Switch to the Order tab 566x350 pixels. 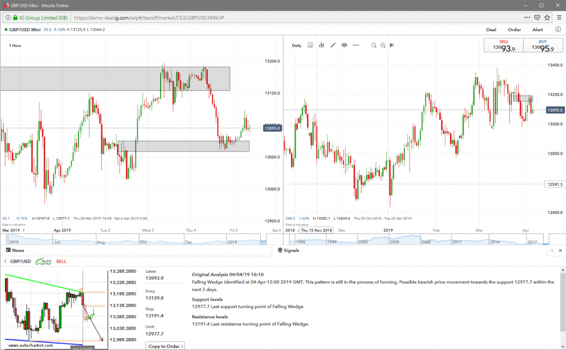point(515,30)
